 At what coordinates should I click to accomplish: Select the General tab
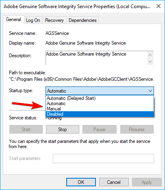coord(13,20)
